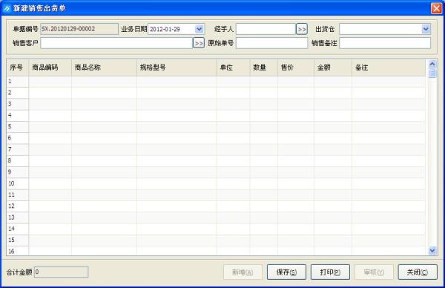Select row number 8 in the grid
Image resolution: width=445 pixels, height=288 pixels.
click(18, 161)
